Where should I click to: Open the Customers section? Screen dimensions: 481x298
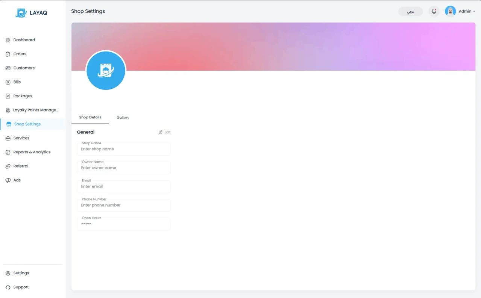click(33, 68)
